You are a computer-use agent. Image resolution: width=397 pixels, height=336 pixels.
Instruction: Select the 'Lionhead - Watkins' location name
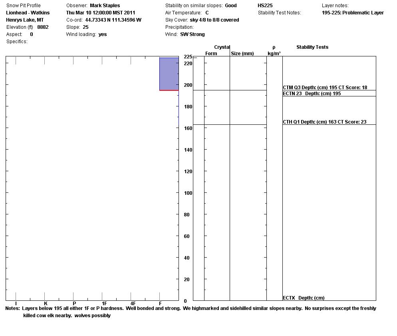(28, 13)
